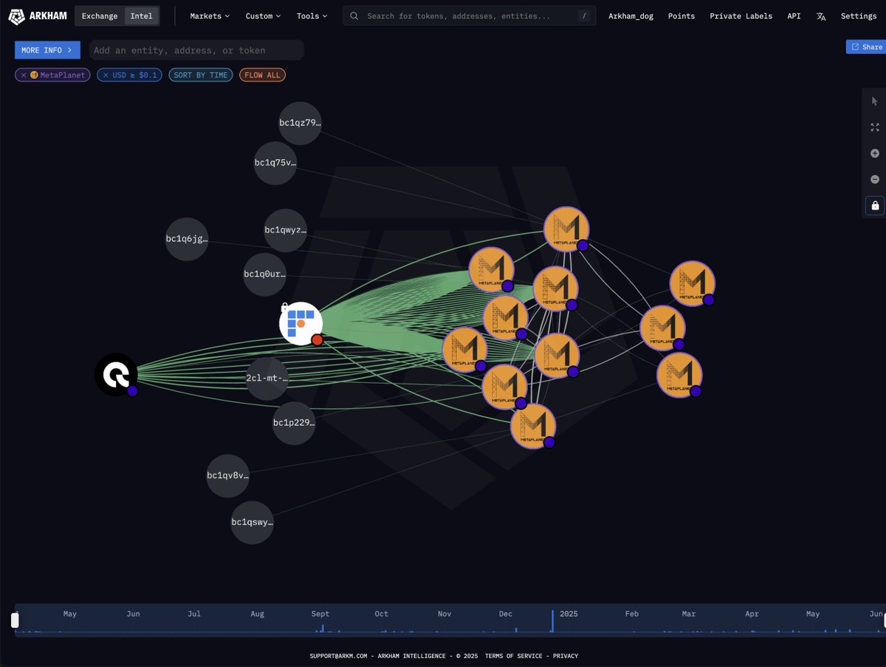Toggle FLOW ALL option

coord(262,75)
